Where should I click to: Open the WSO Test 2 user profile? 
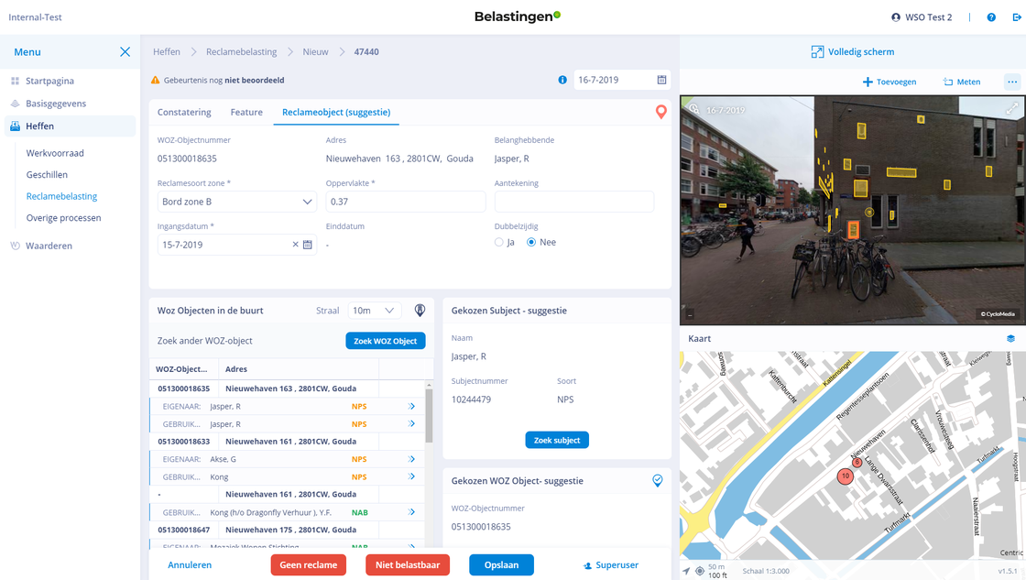point(922,17)
